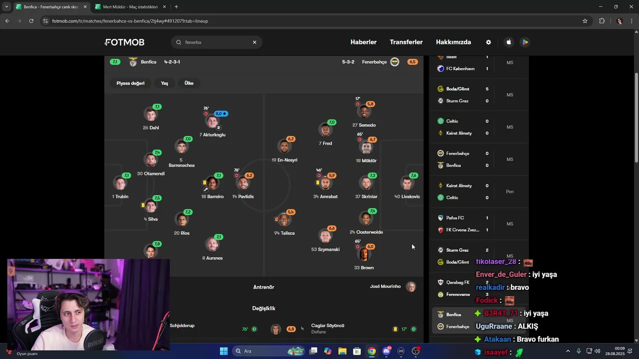The height and width of the screenshot is (359, 639).
Task: Click Otamendi player avatar
Action: (150, 160)
